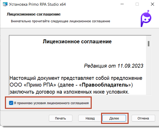The height and width of the screenshot is (134, 159).
Task: Proceed by clicking the Далее button
Action: [114, 118]
